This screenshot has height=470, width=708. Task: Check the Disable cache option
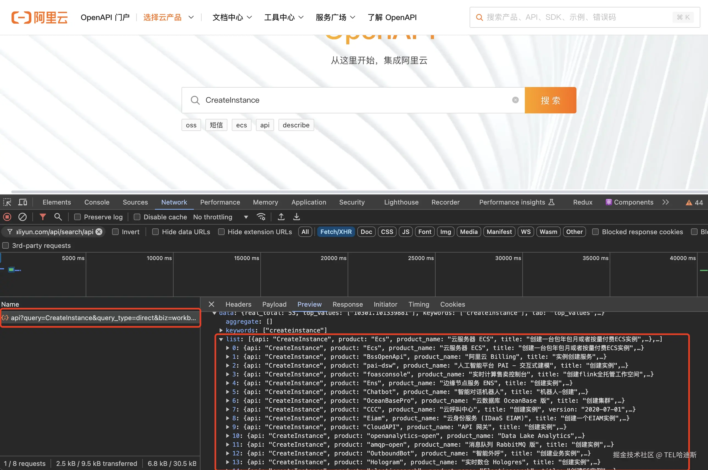pos(137,217)
